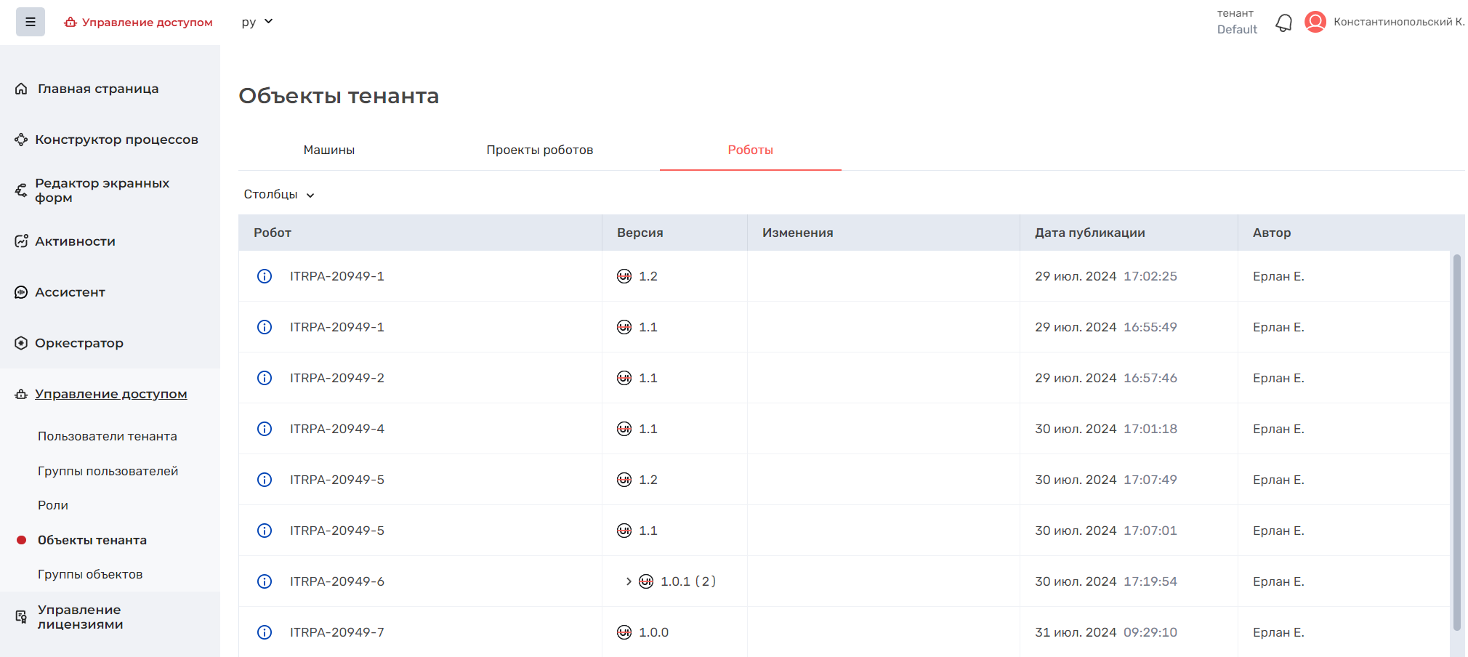The height and width of the screenshot is (657, 1468).
Task: Switch to the Машины tab
Action: [x=329, y=150]
